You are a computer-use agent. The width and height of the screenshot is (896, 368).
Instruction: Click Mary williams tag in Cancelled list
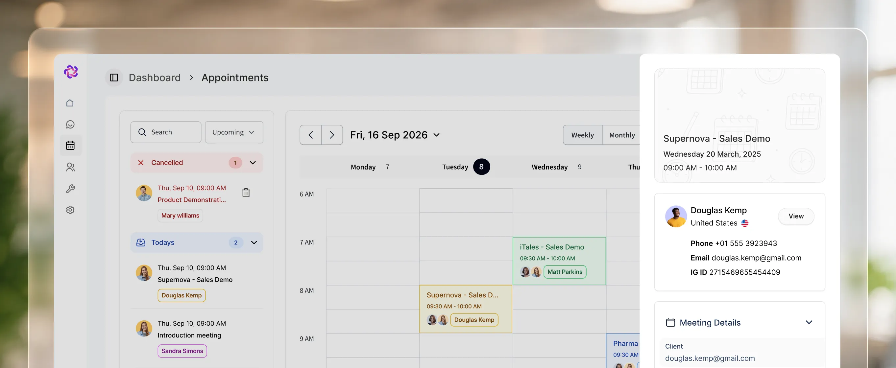[180, 216]
